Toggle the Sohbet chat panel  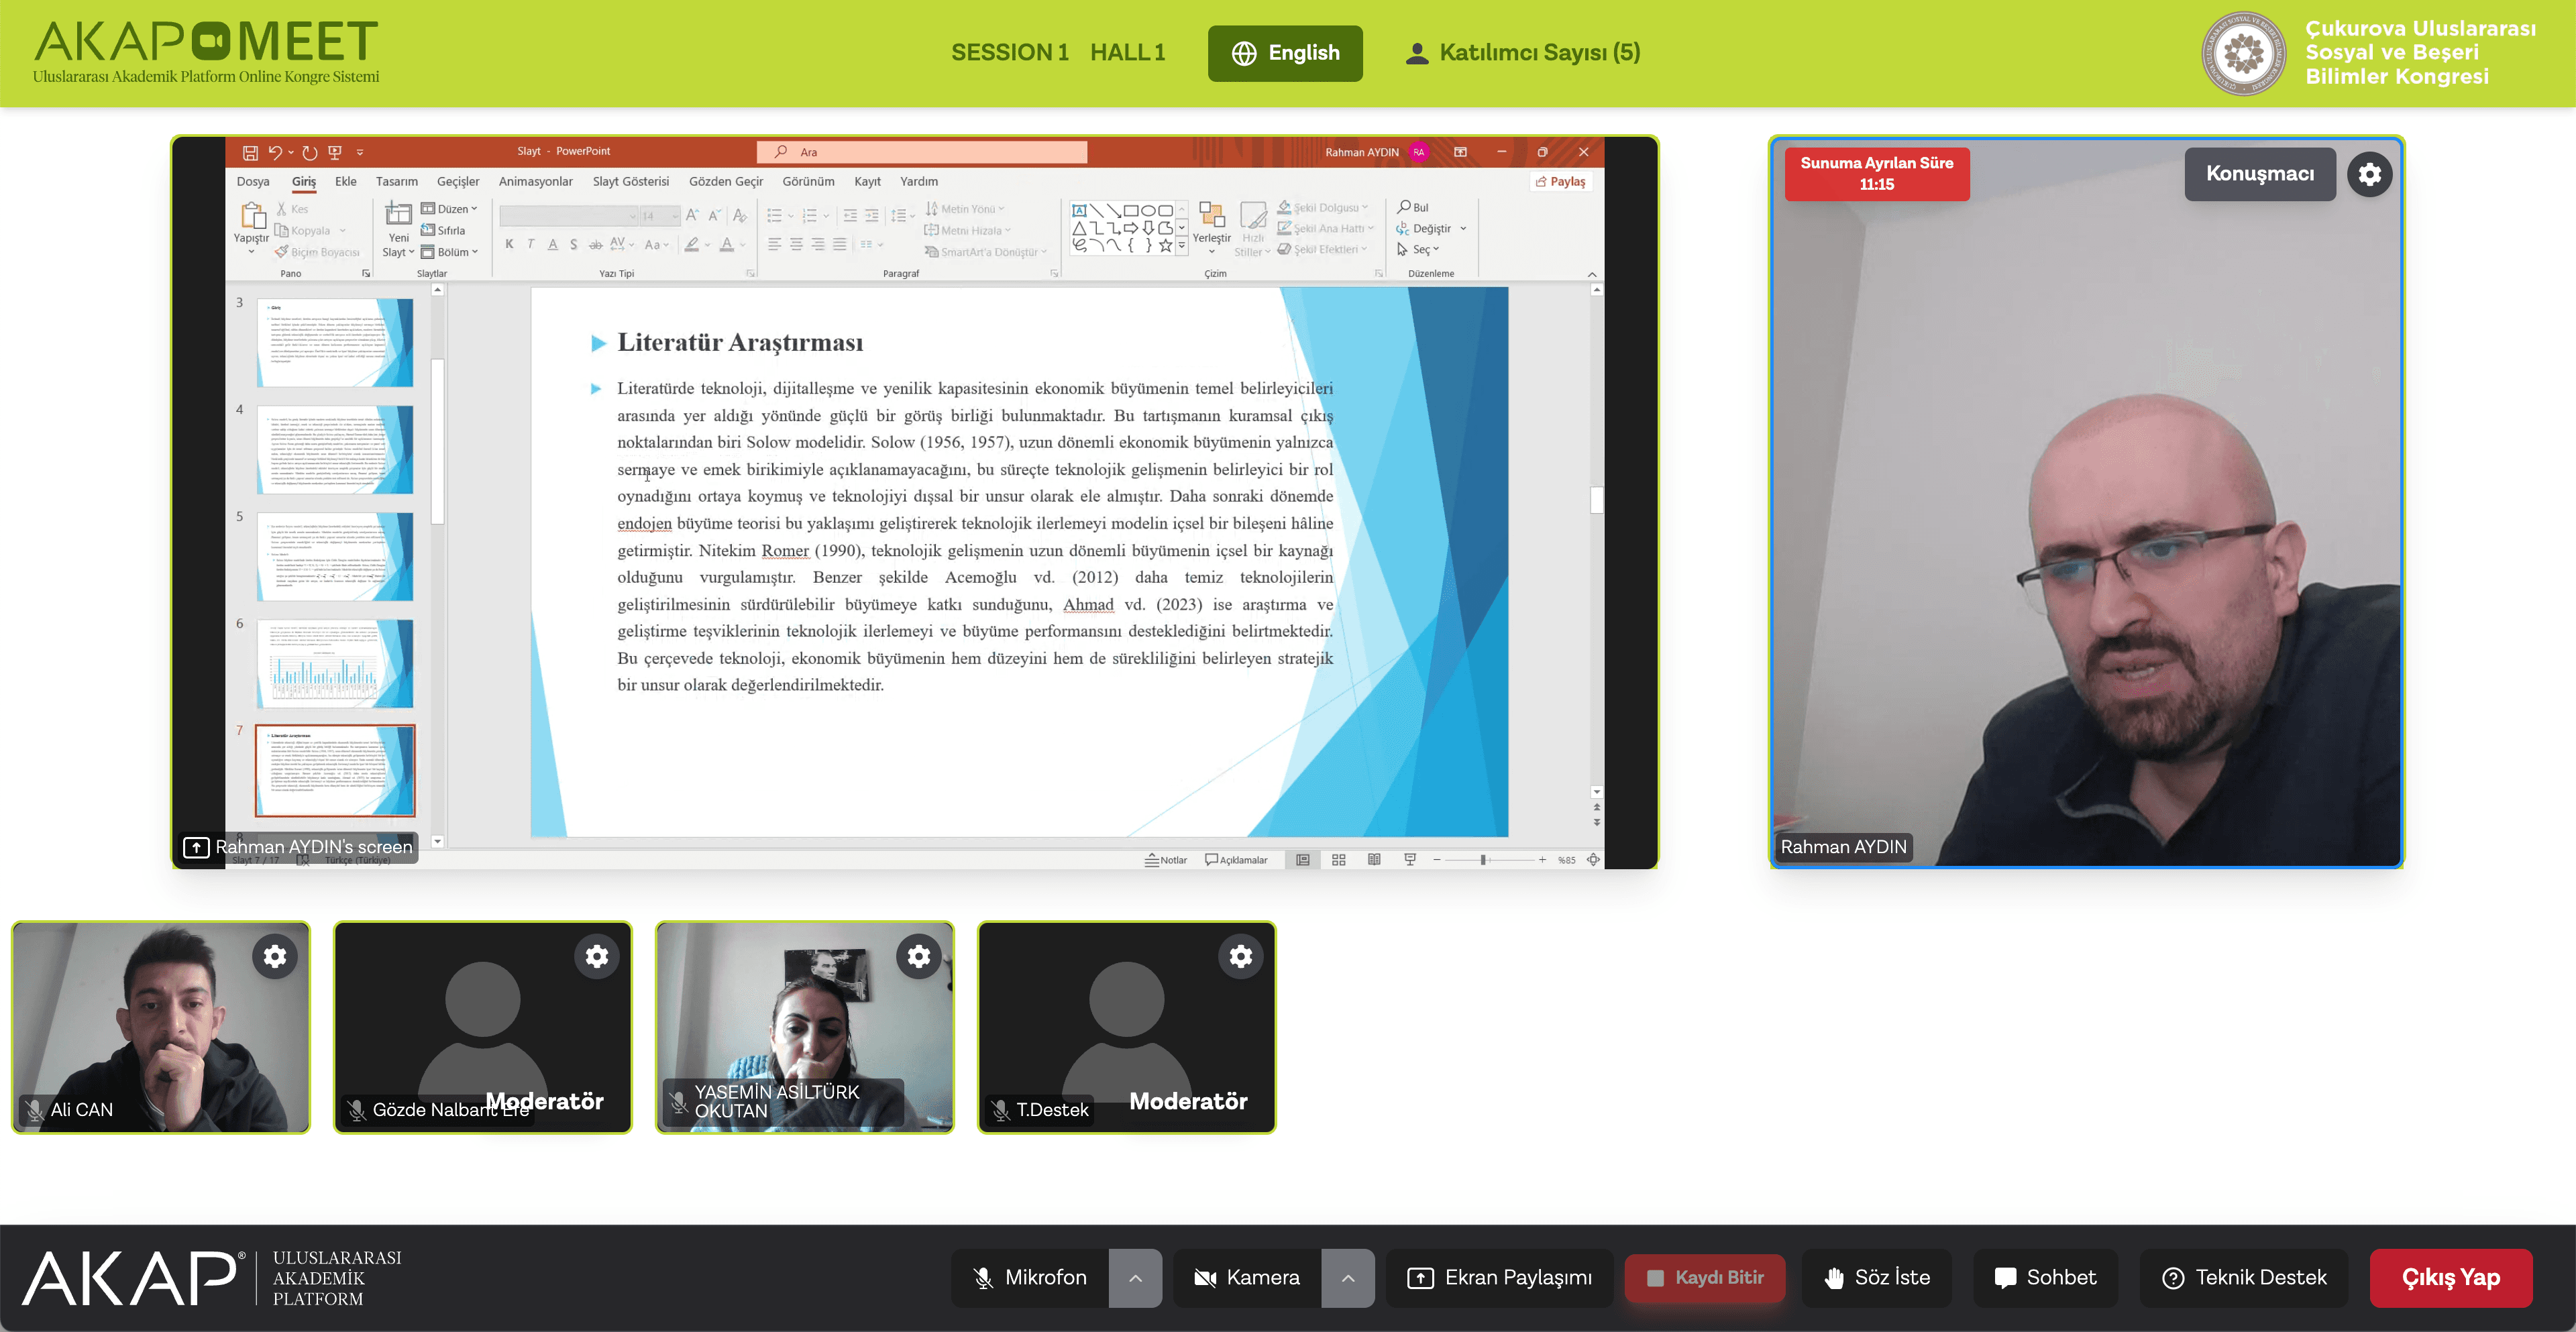pyautogui.click(x=2045, y=1278)
